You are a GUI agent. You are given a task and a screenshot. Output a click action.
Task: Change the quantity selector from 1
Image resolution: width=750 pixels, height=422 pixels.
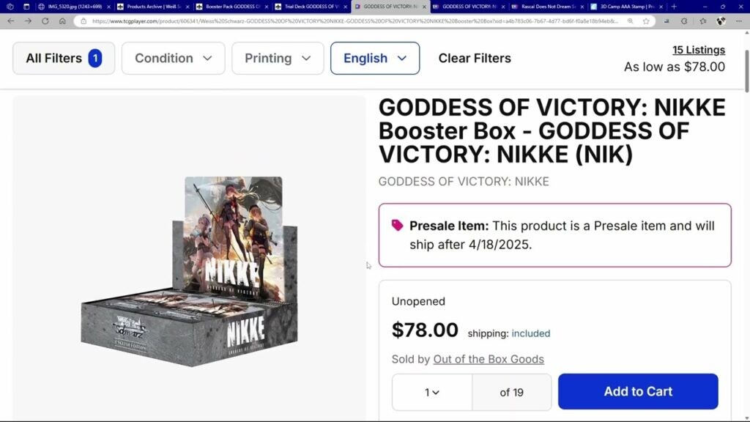432,393
